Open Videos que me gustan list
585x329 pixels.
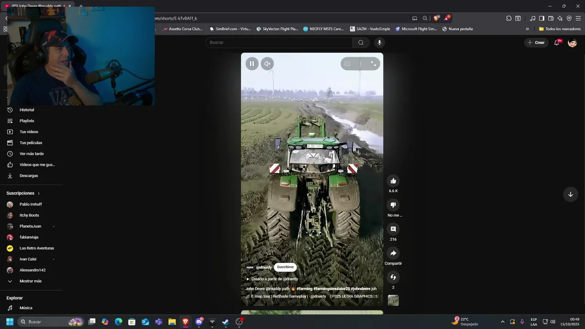click(31, 165)
